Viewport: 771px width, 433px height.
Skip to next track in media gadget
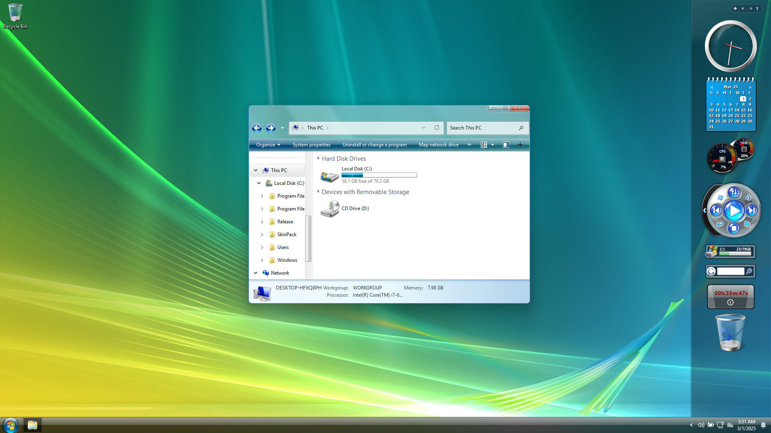click(x=751, y=210)
